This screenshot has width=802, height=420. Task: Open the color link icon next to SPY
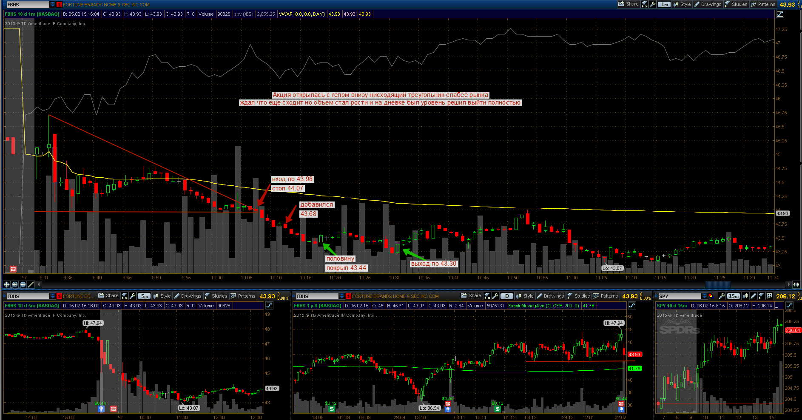(711, 296)
